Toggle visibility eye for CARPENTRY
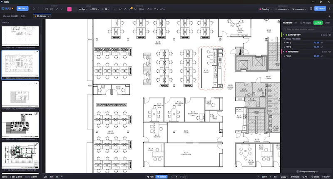Screen dimensions: 333x179 pyautogui.click(x=330, y=35)
